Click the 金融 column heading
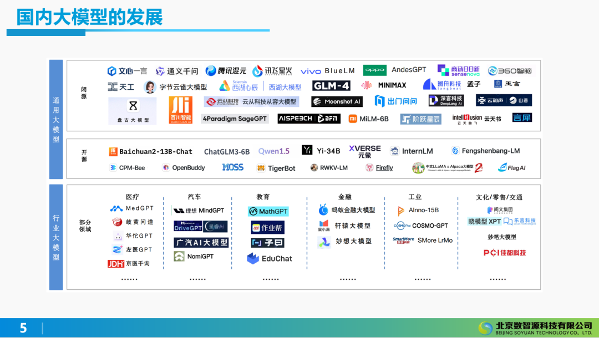Screen dimensions: 599x338 (344, 197)
